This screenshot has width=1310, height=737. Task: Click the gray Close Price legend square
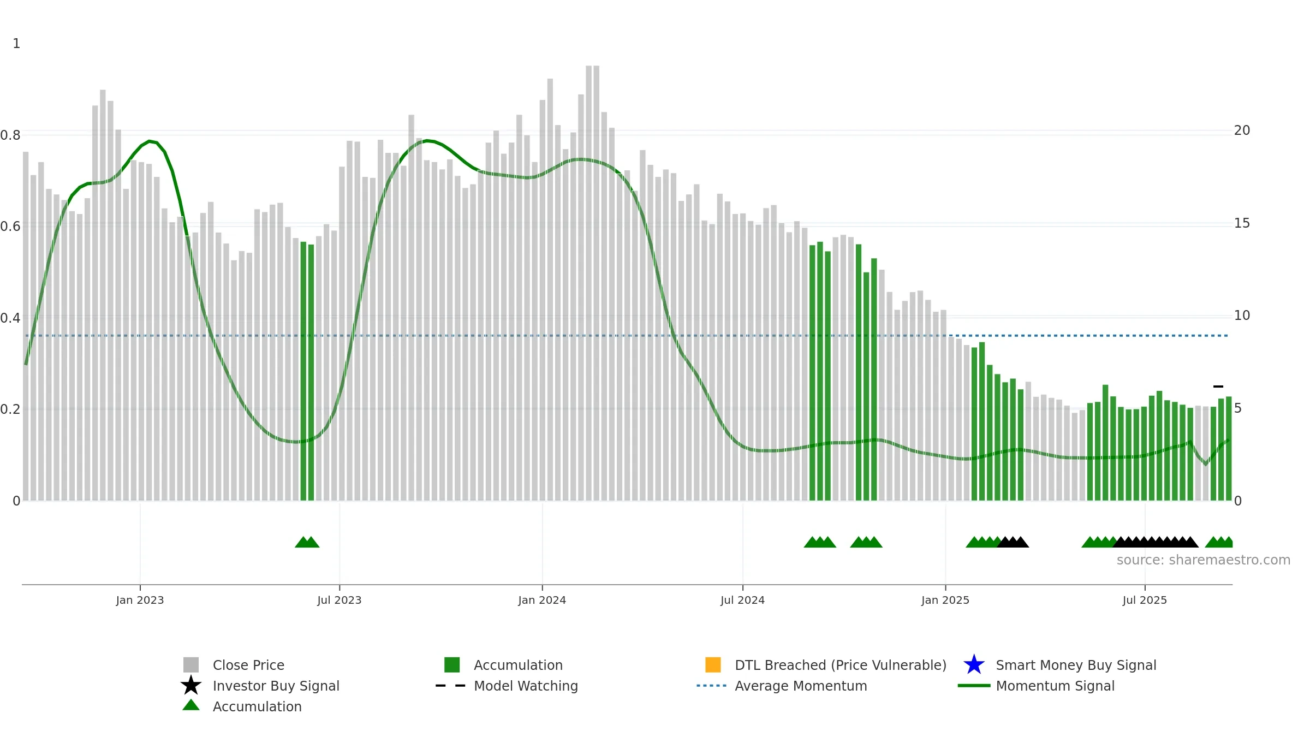tap(190, 664)
